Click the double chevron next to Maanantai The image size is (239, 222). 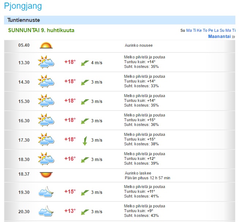pyautogui.click(x=234, y=37)
